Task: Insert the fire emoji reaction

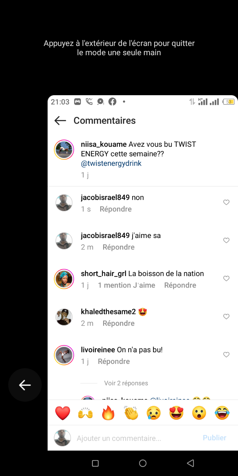Action: (x=108, y=413)
